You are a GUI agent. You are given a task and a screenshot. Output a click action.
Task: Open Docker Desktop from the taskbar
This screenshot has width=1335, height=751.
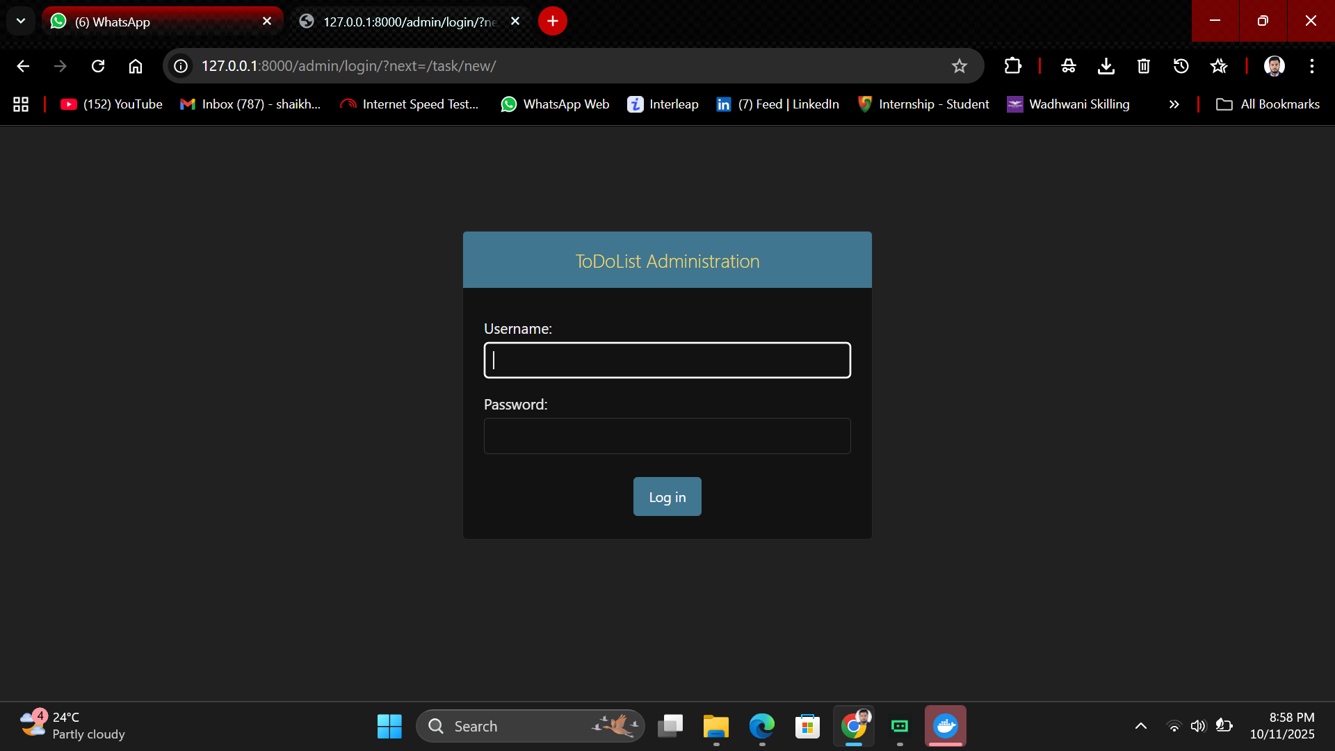tap(946, 726)
